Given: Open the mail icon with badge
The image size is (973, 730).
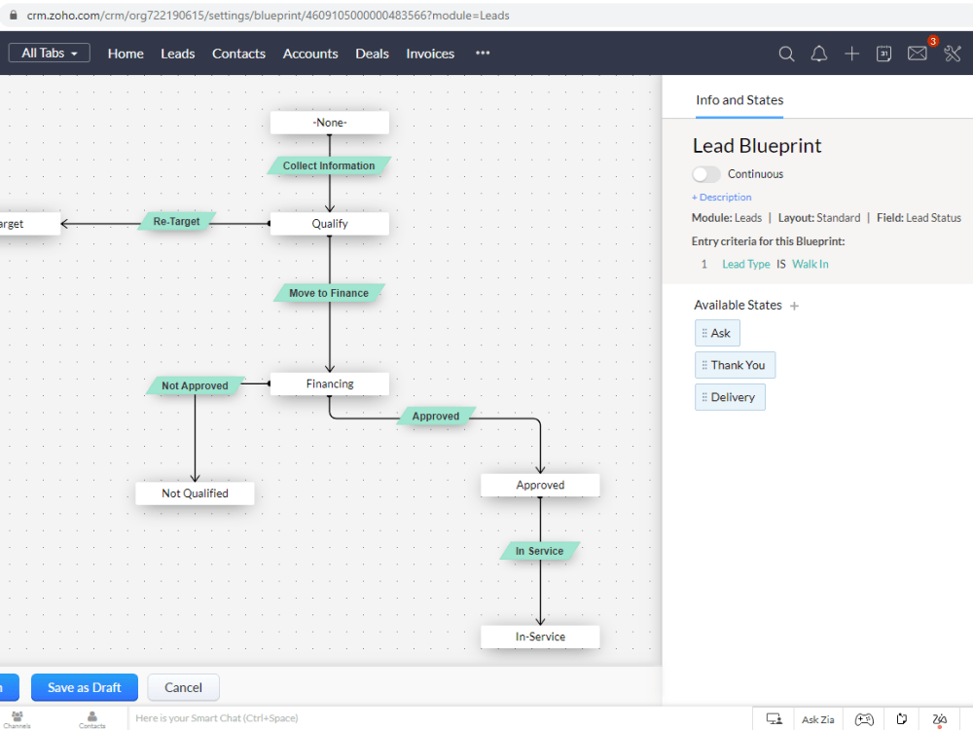Looking at the screenshot, I should pos(918,54).
